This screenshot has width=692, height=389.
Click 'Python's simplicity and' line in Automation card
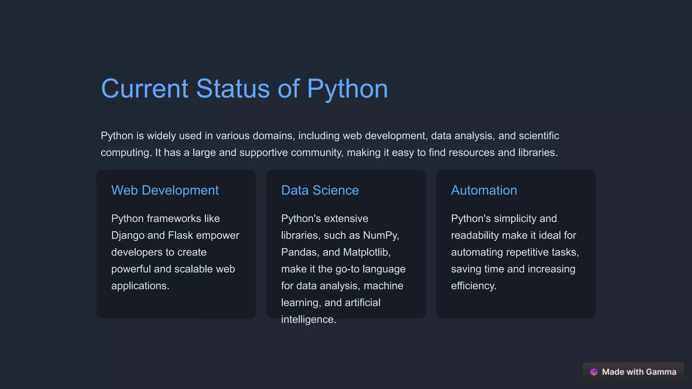503,218
